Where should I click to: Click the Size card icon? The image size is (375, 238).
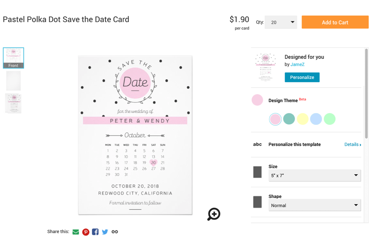click(x=257, y=172)
